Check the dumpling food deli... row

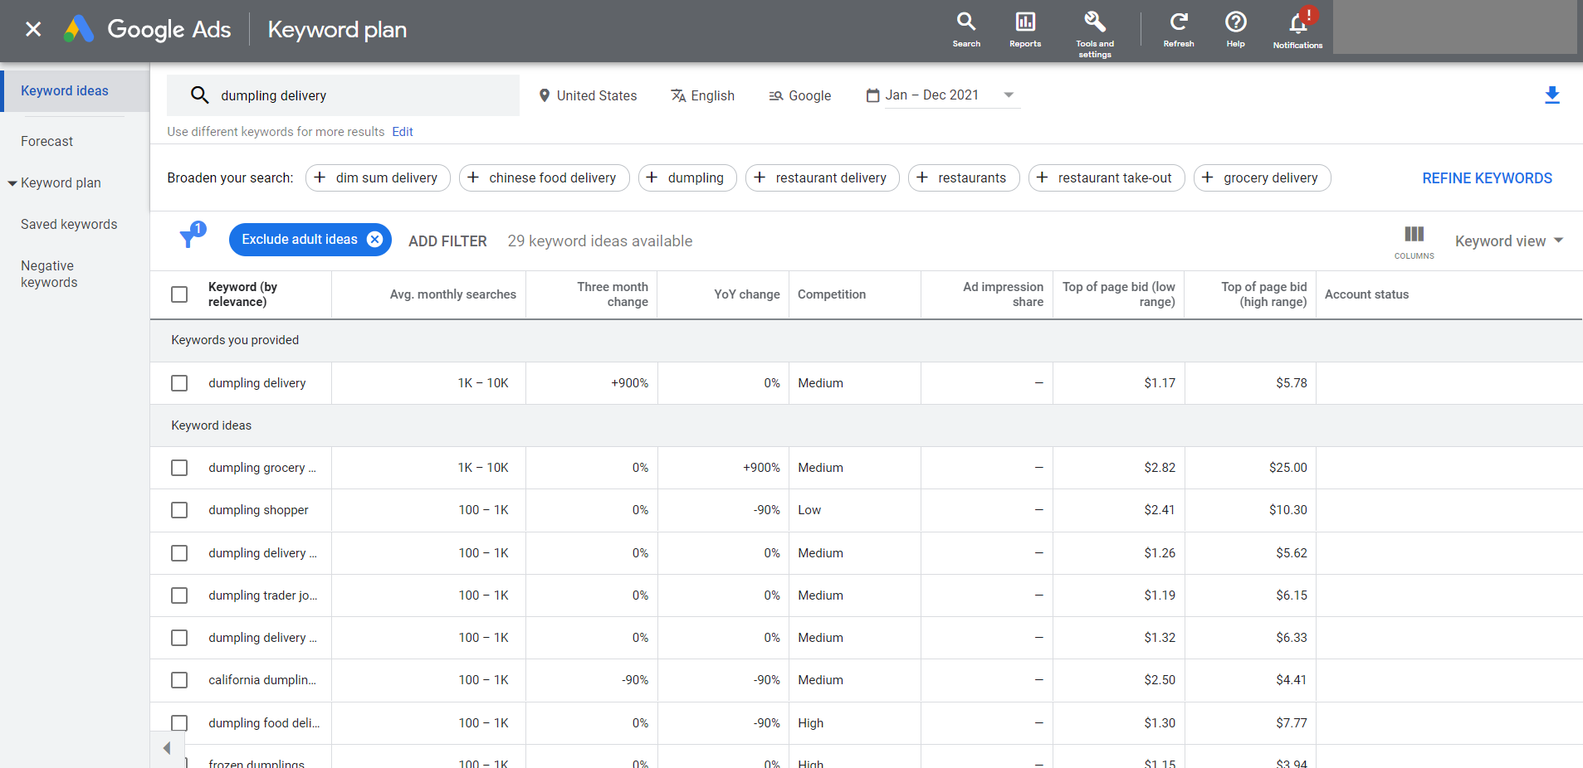point(179,723)
